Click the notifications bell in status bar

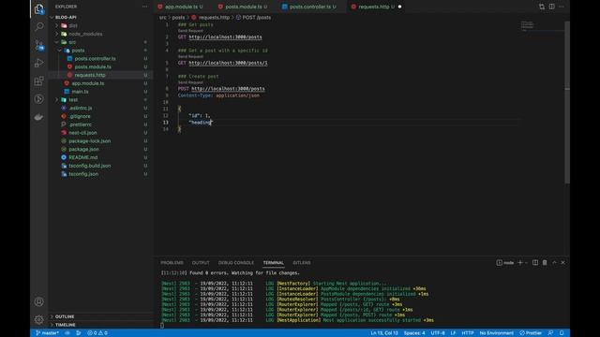pos(562,333)
